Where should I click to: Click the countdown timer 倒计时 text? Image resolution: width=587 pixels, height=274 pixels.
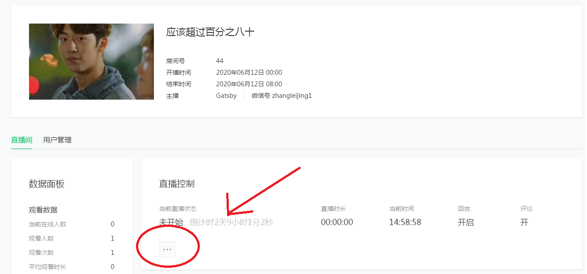pyautogui.click(x=231, y=222)
